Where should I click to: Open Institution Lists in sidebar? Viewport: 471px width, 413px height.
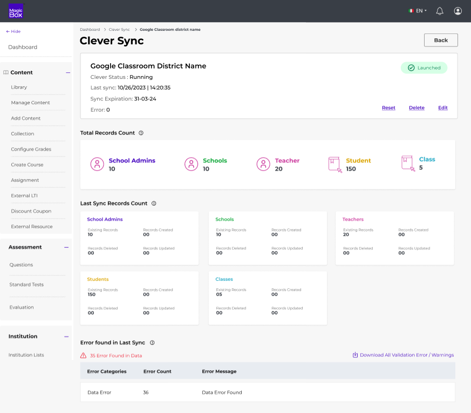tap(26, 355)
